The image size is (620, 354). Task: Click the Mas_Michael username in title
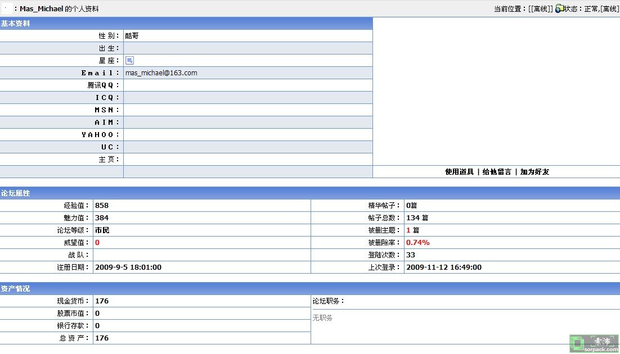tap(41, 9)
